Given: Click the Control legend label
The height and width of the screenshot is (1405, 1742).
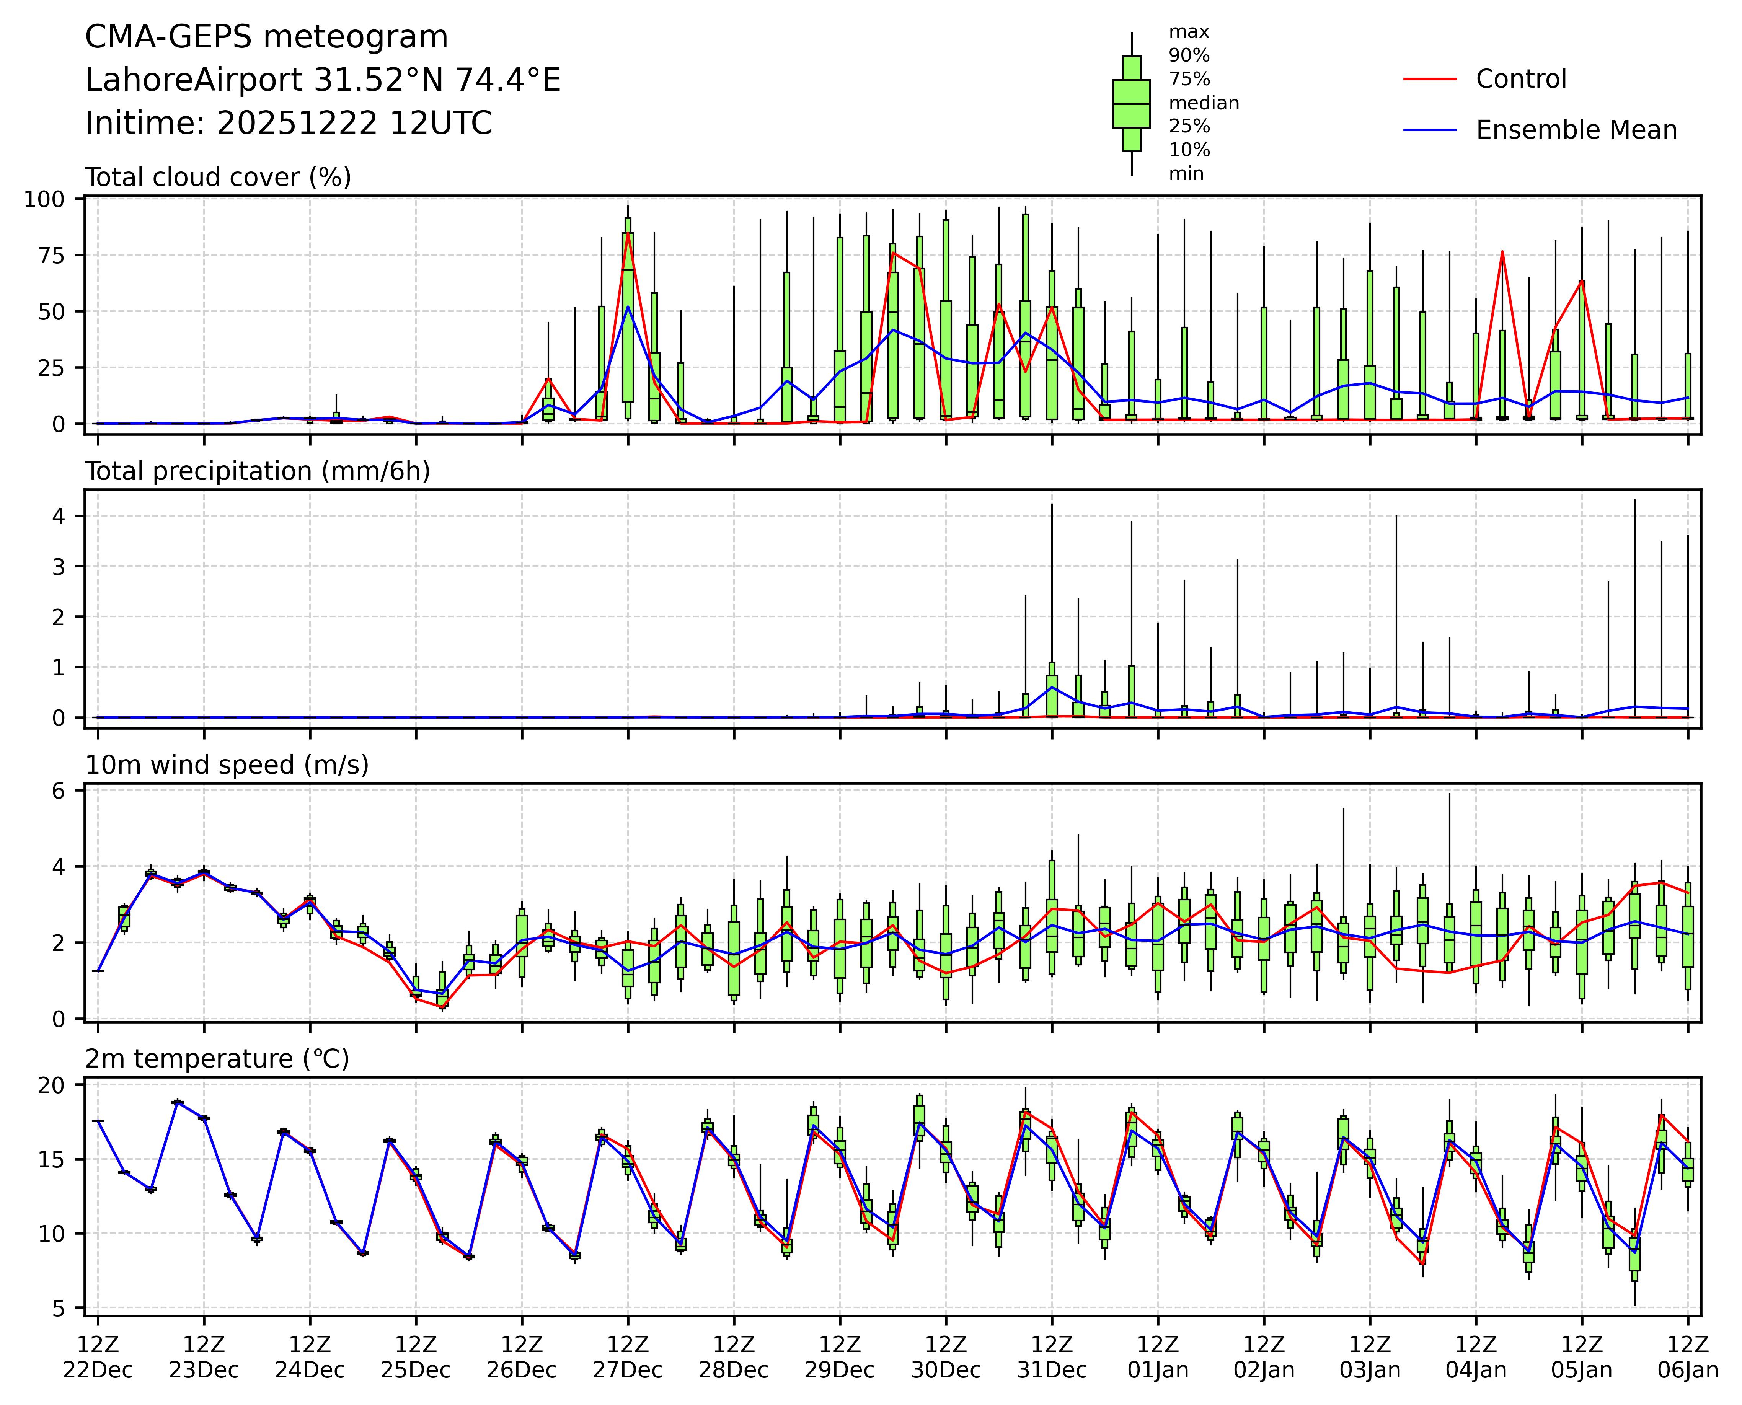Looking at the screenshot, I should (1521, 79).
